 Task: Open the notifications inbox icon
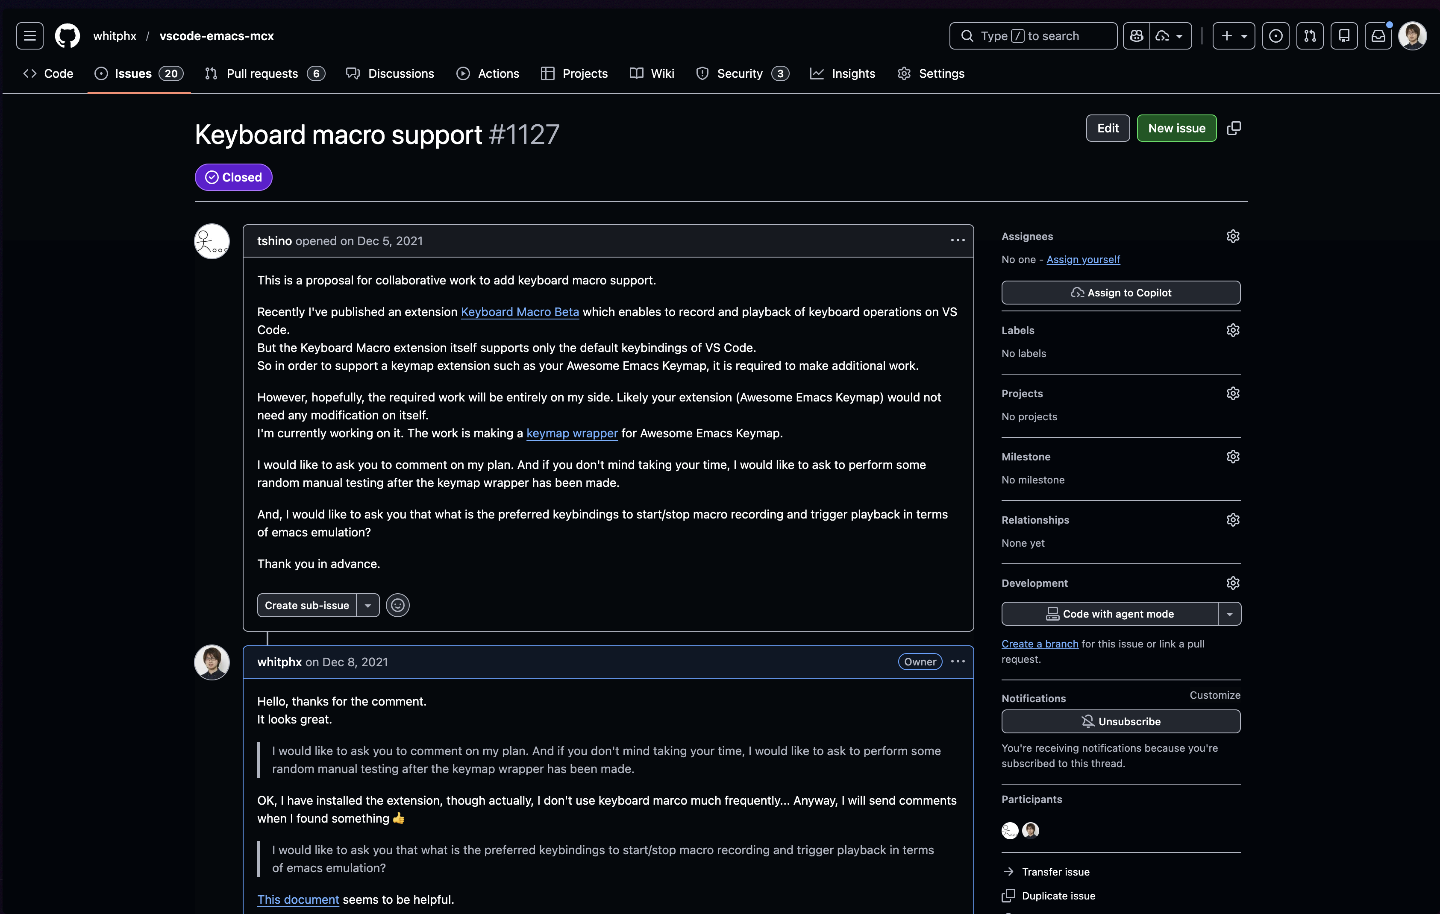1378,36
